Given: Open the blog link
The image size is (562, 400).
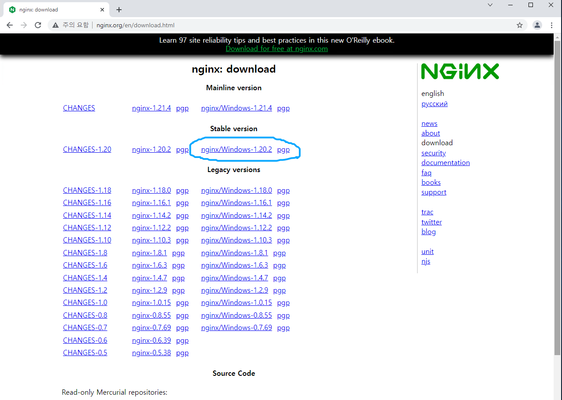Looking at the screenshot, I should [x=428, y=232].
